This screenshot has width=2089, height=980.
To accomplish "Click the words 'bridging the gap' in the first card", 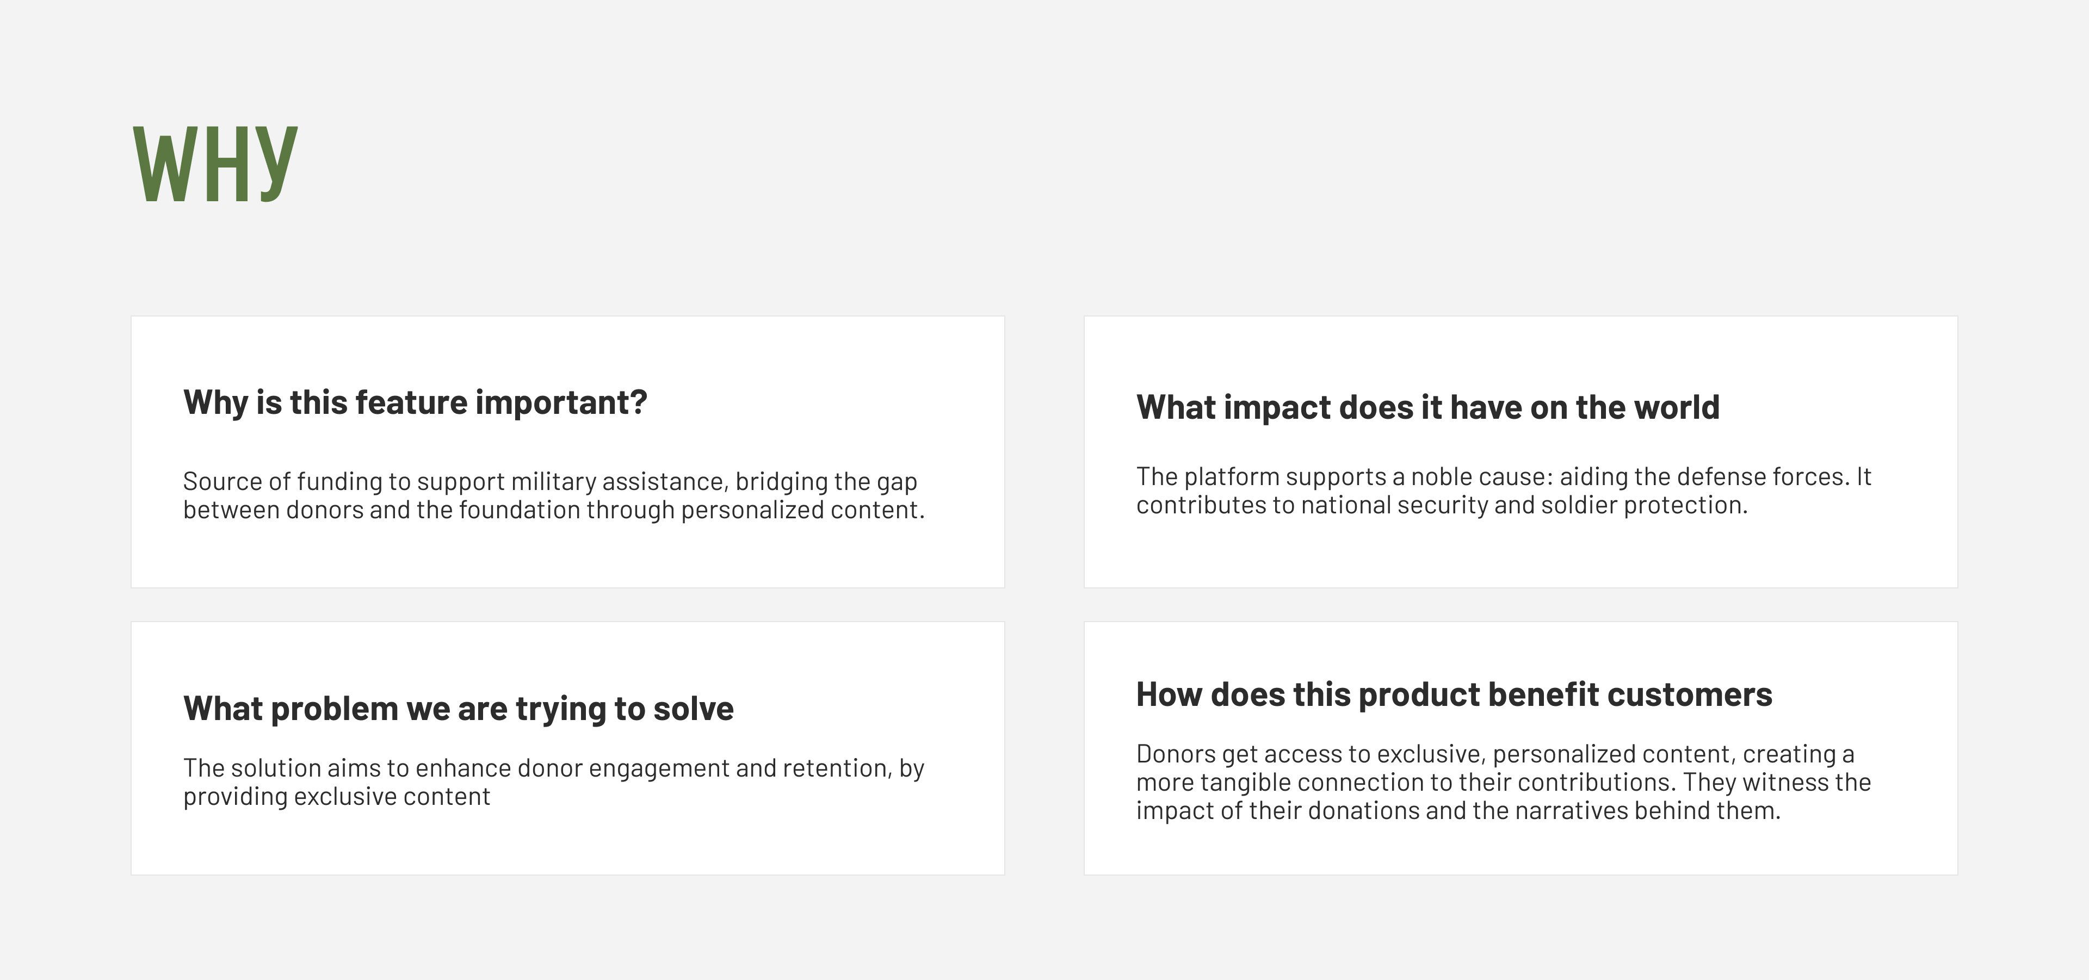I will [826, 481].
